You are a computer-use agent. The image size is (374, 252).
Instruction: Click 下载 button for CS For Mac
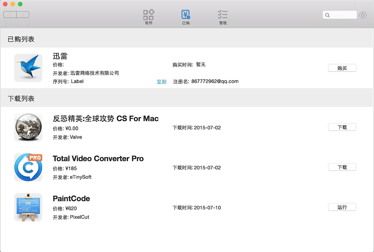point(342,127)
